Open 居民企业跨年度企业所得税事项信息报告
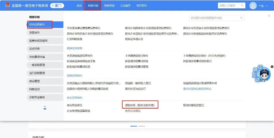This screenshot has height=138, width=274. coord(148,28)
